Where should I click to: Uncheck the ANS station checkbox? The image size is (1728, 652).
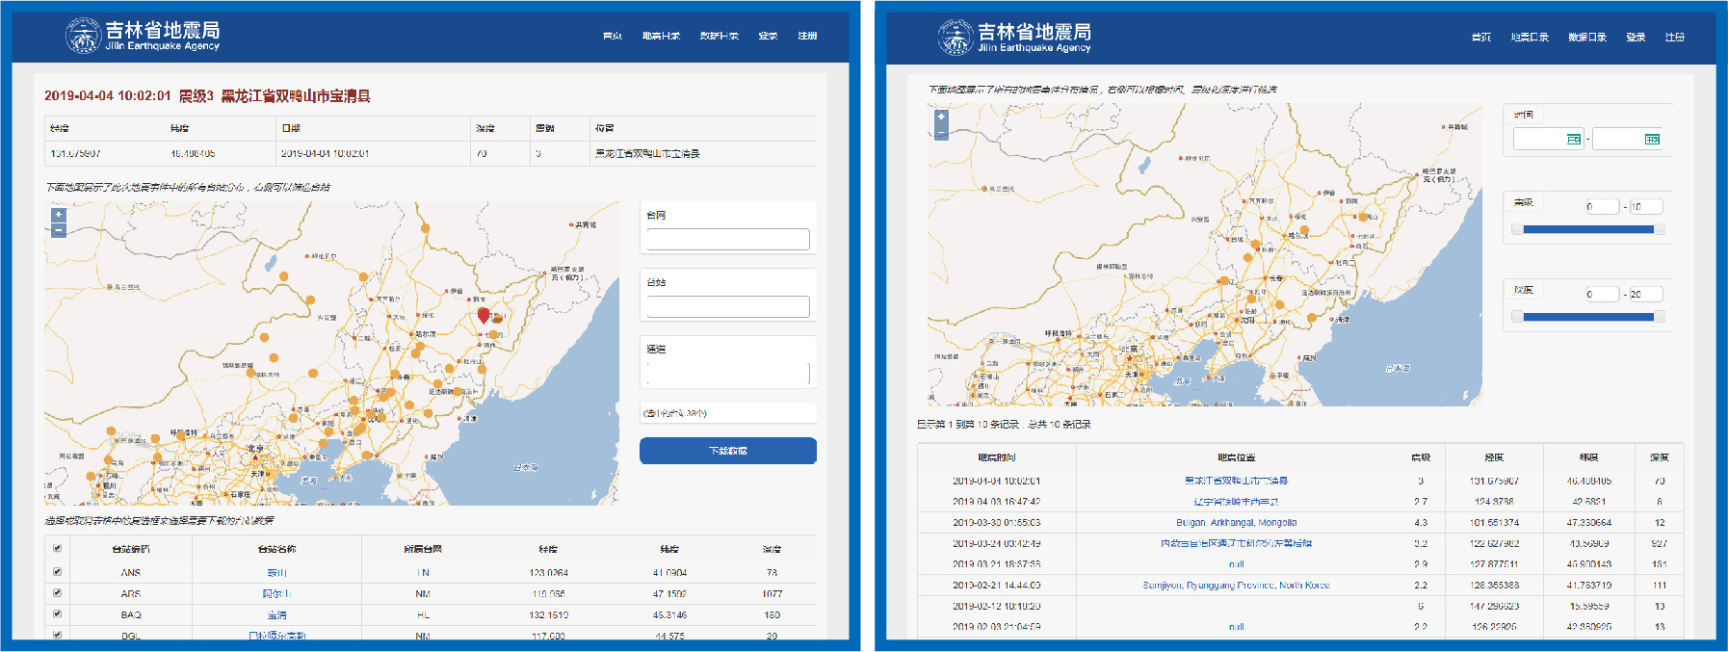pyautogui.click(x=57, y=571)
